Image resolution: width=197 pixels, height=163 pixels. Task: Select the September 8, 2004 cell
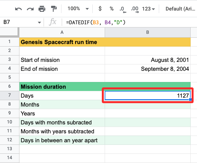(x=148, y=69)
